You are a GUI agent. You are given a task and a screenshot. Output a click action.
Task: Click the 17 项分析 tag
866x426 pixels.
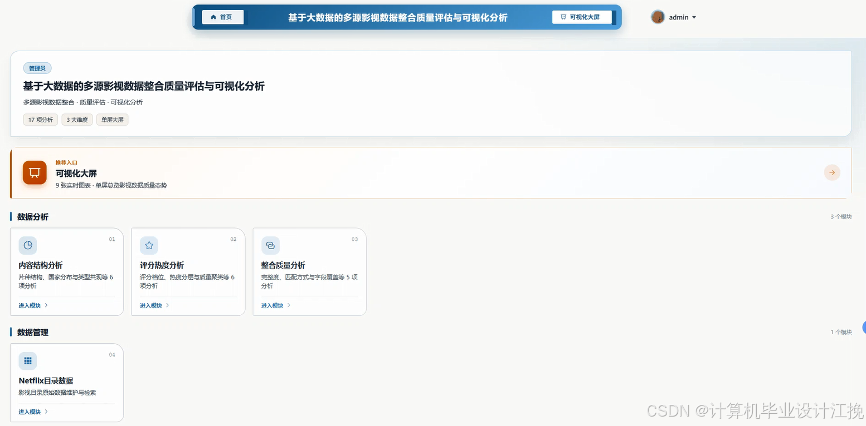[41, 120]
